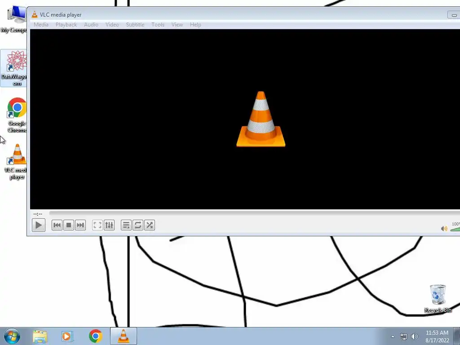Minimize the VLC media player window
Screen dimensions: 460x345
(454, 15)
